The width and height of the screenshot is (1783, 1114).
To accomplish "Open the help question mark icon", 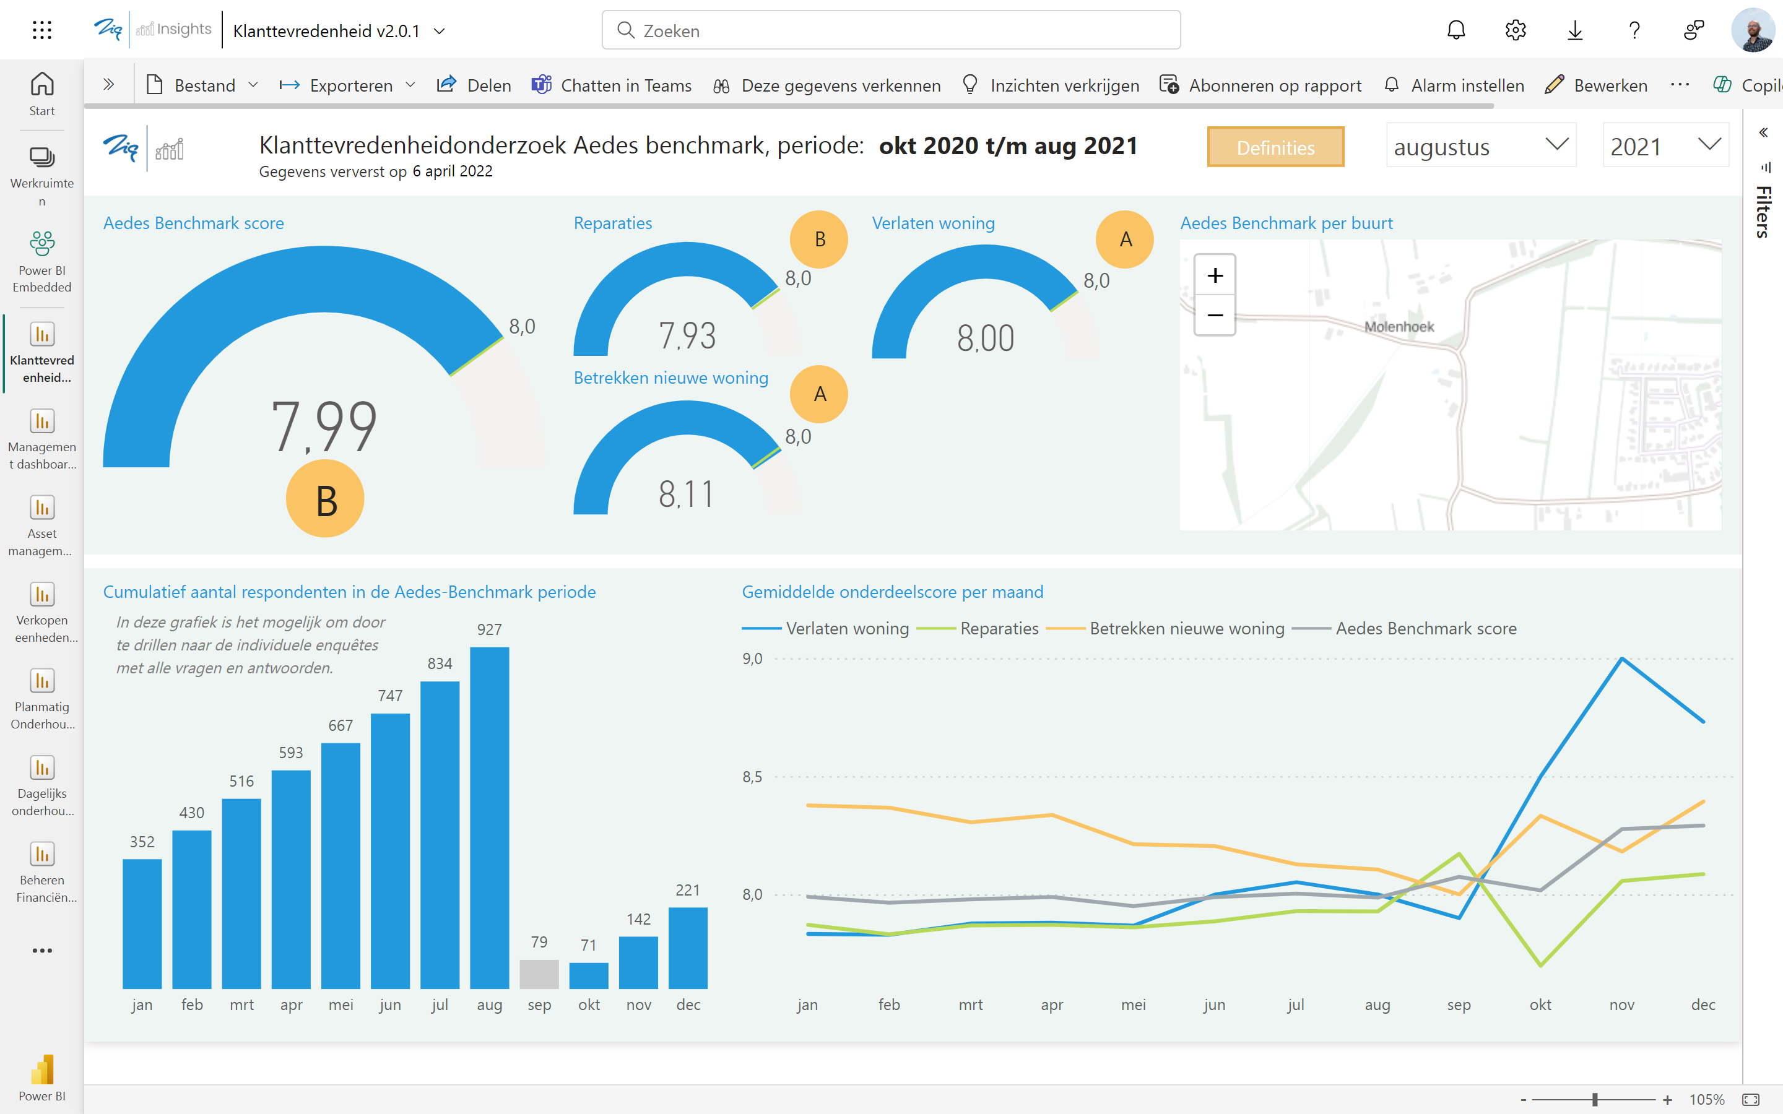I will tap(1634, 30).
